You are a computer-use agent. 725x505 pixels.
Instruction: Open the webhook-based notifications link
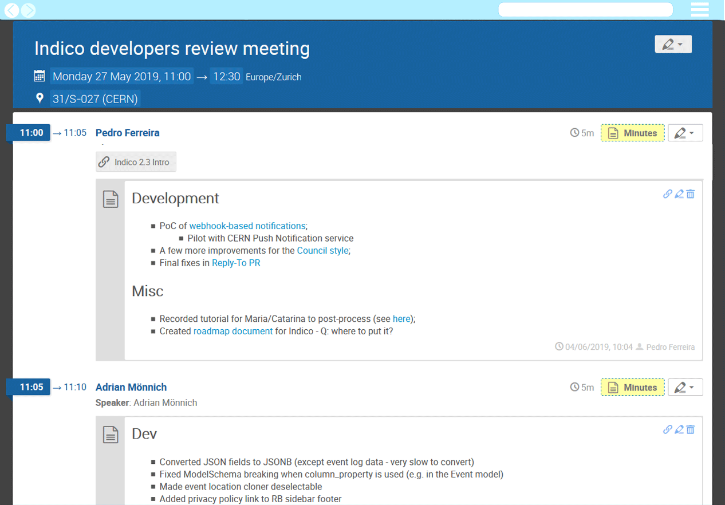pos(247,226)
